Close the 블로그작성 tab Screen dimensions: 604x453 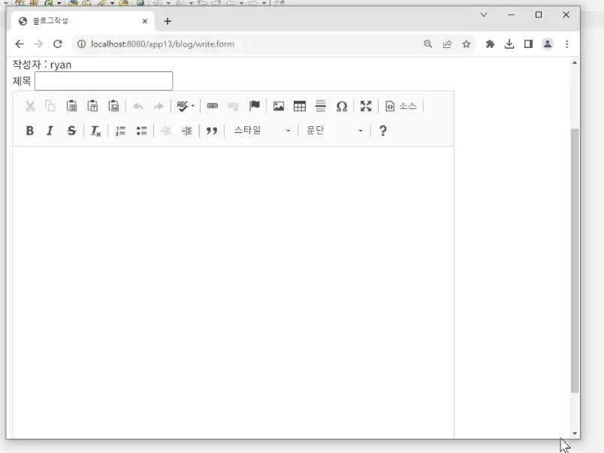145,21
